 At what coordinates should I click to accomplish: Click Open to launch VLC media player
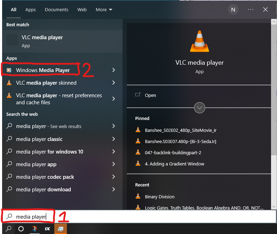150,95
